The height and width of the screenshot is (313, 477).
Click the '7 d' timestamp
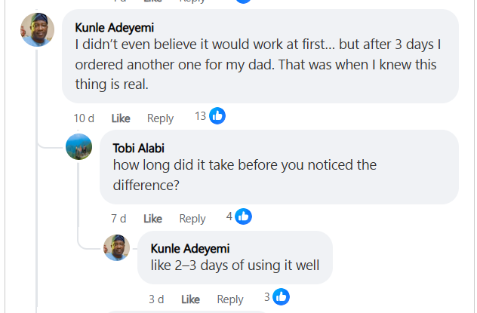[x=118, y=219]
